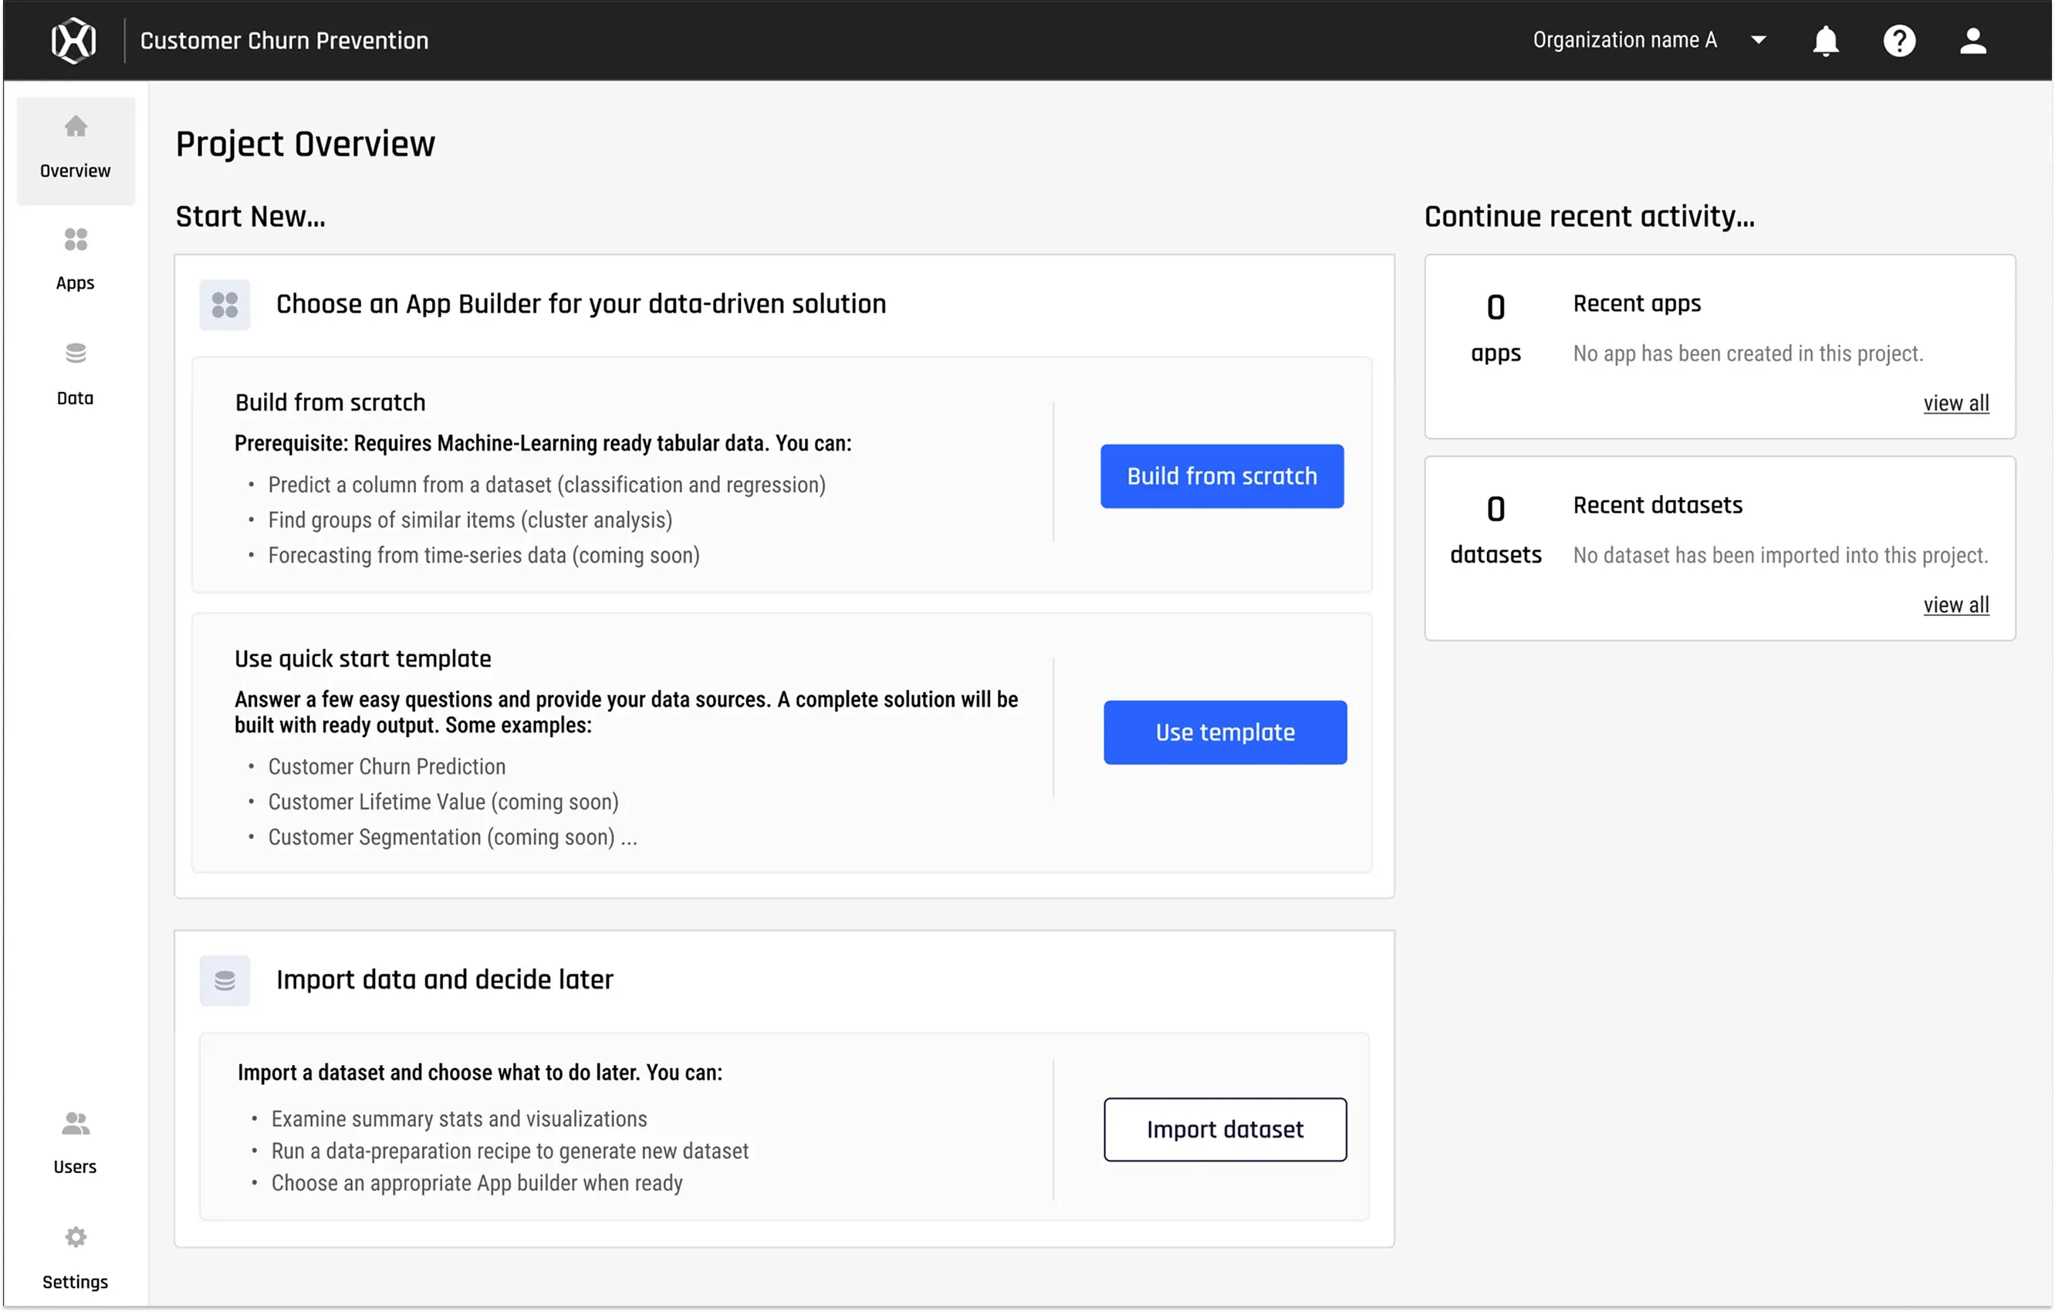Open the Settings sidebar label
2055x1312 pixels.
(x=75, y=1281)
